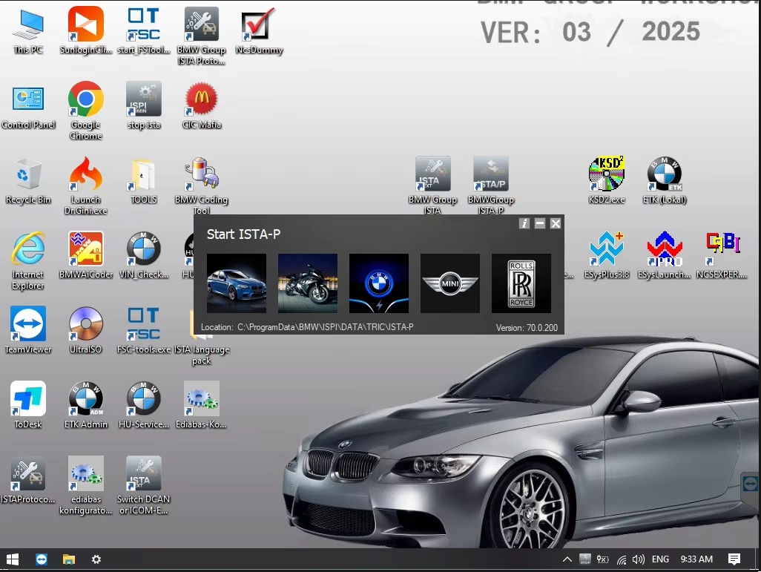Open TeamViewer from the taskbar
This screenshot has width=761, height=572.
tap(42, 559)
